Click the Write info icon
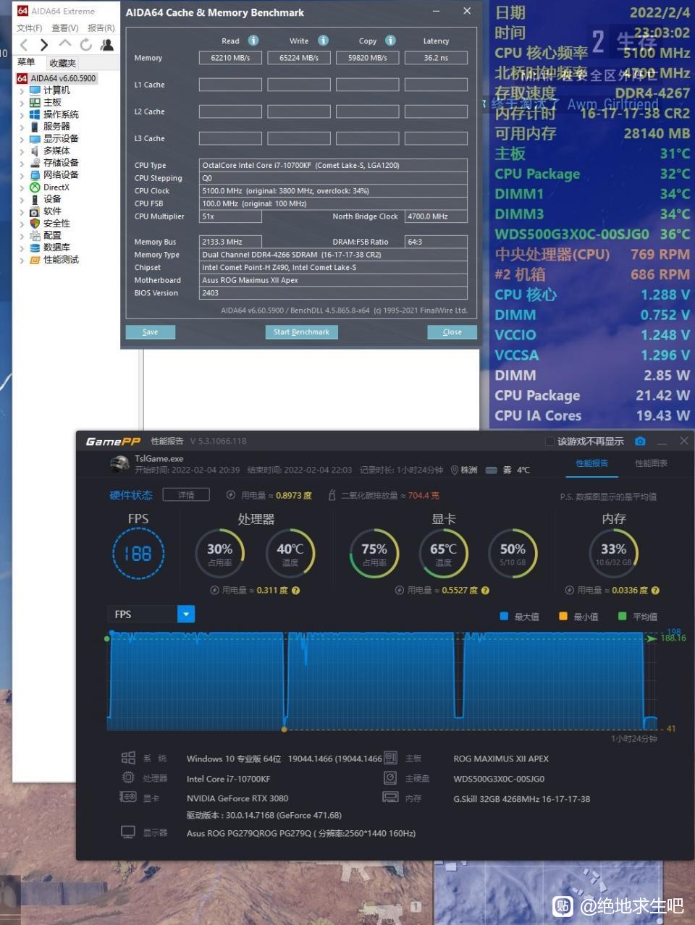Screen dimensions: 695x925 pos(323,41)
